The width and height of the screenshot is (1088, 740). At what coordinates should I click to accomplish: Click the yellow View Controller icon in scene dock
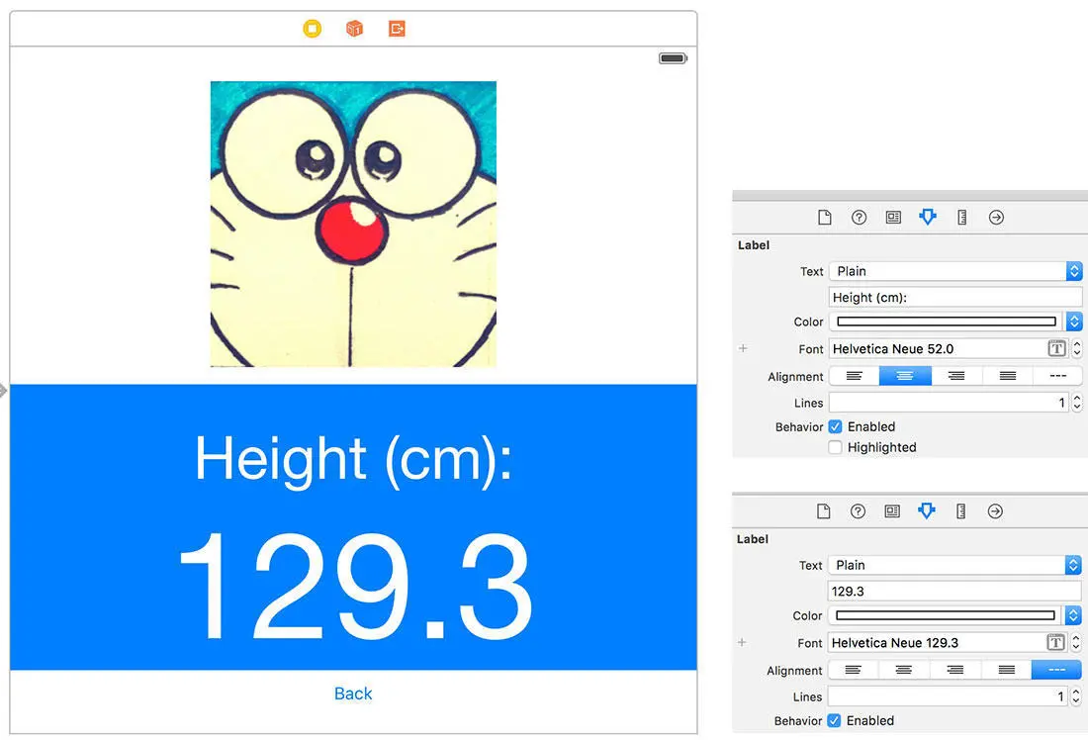pyautogui.click(x=313, y=29)
